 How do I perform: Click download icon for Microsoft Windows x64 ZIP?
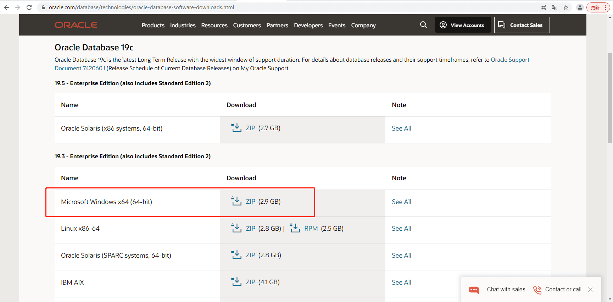point(236,201)
